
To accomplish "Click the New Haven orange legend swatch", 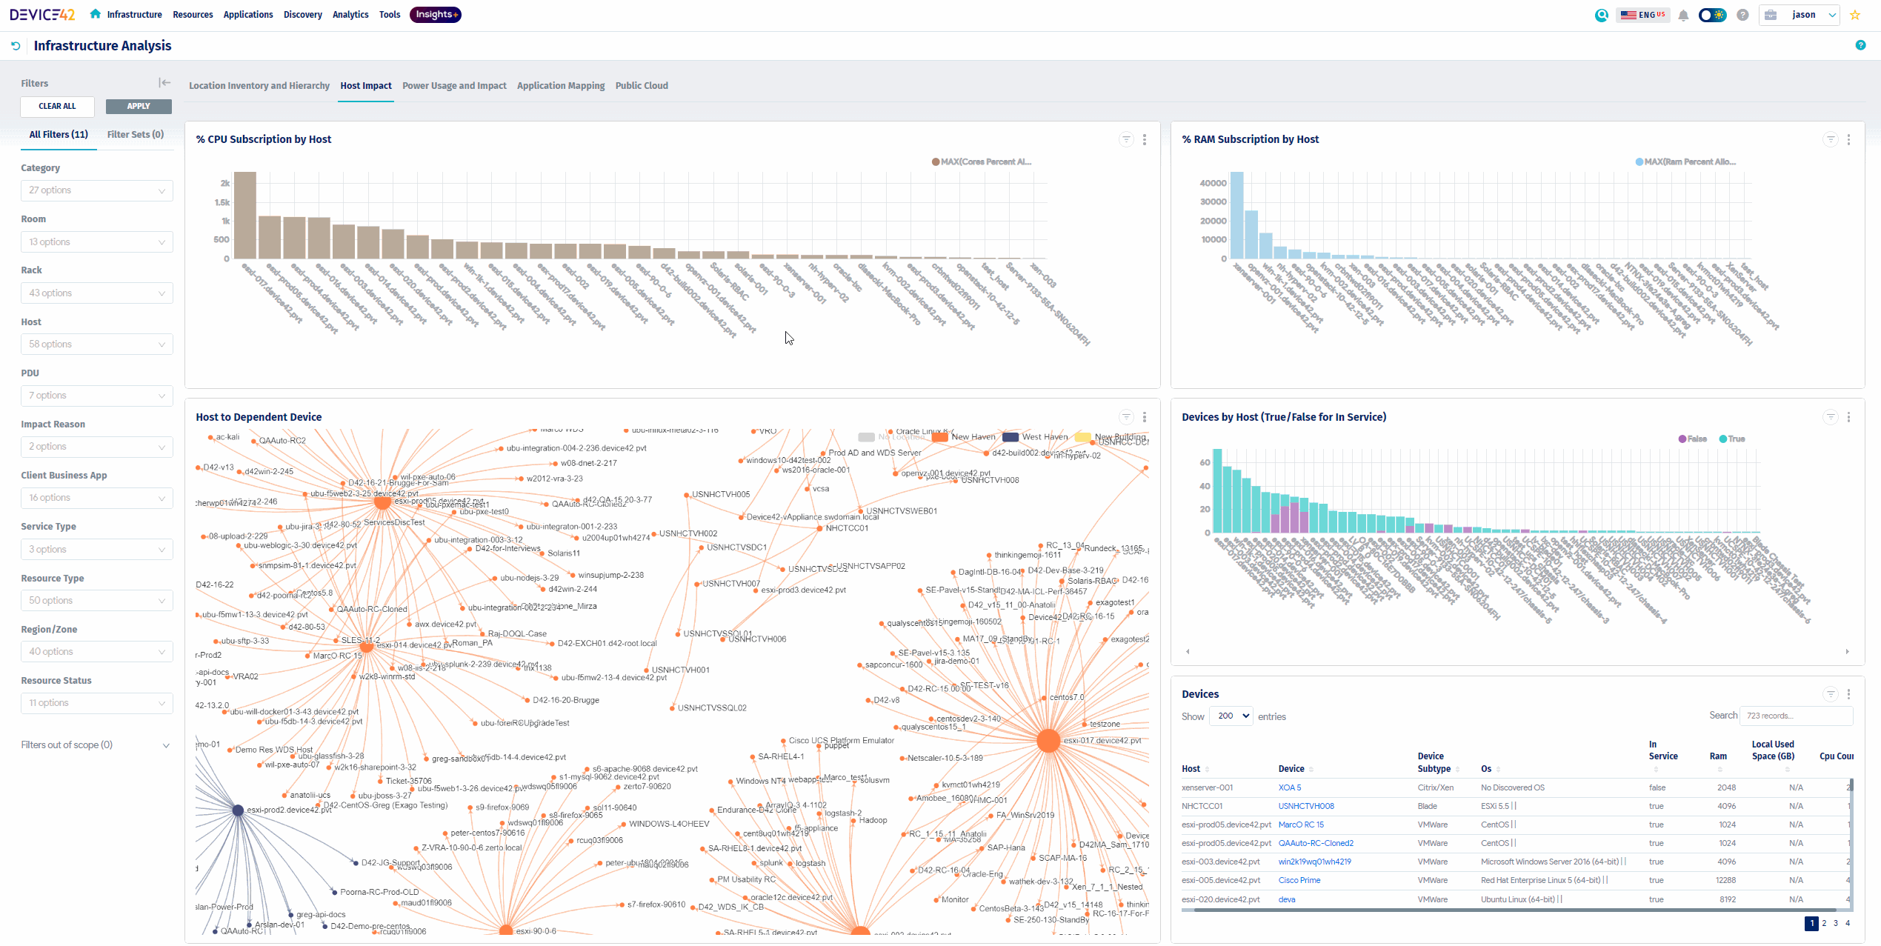I will (x=939, y=437).
